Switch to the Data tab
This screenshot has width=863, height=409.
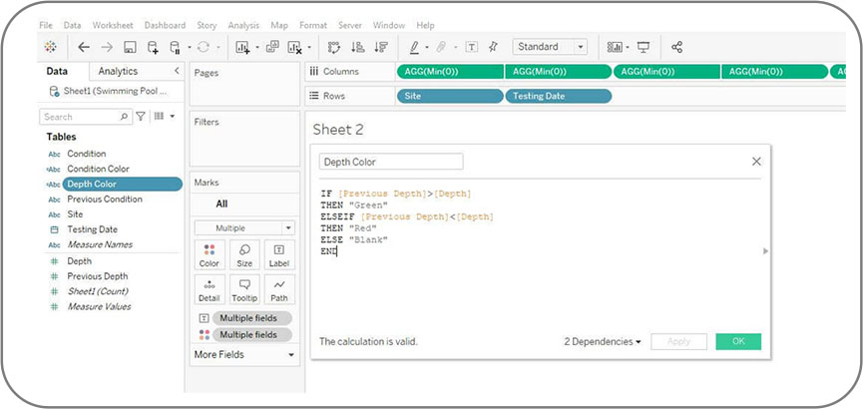coord(57,71)
